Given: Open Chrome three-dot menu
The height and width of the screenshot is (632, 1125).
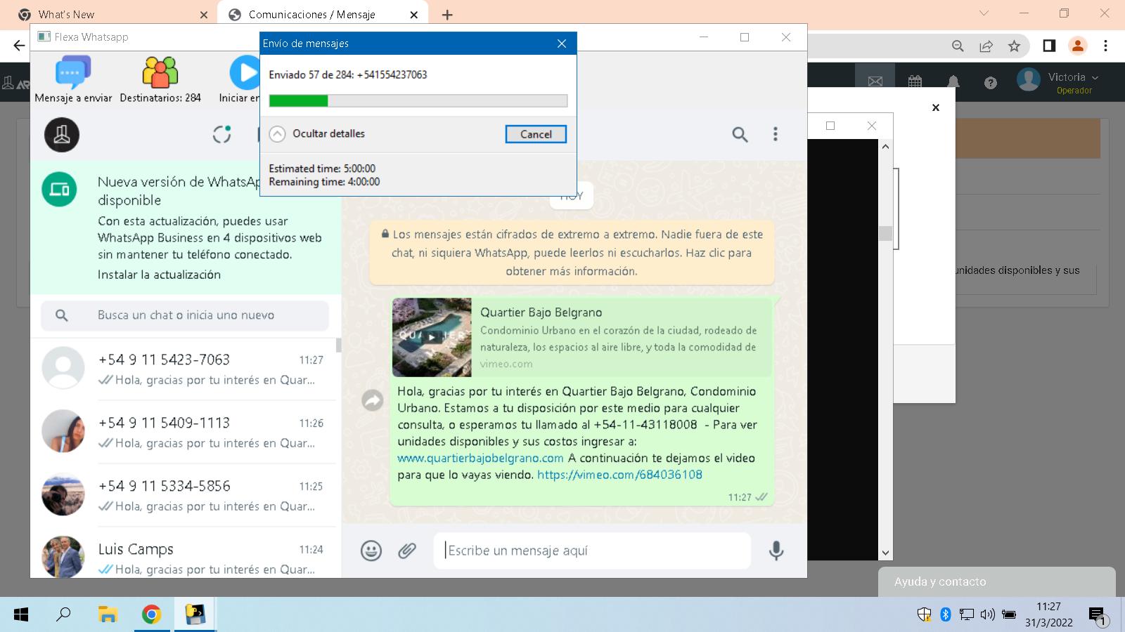Looking at the screenshot, I should (x=1105, y=46).
